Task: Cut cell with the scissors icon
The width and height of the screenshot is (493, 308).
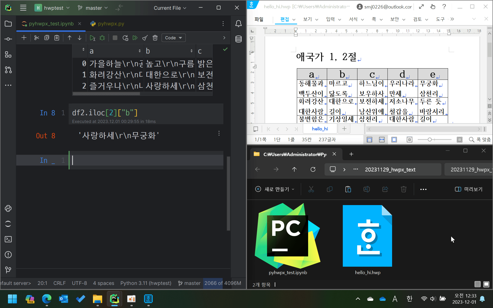Action: tap(36, 38)
